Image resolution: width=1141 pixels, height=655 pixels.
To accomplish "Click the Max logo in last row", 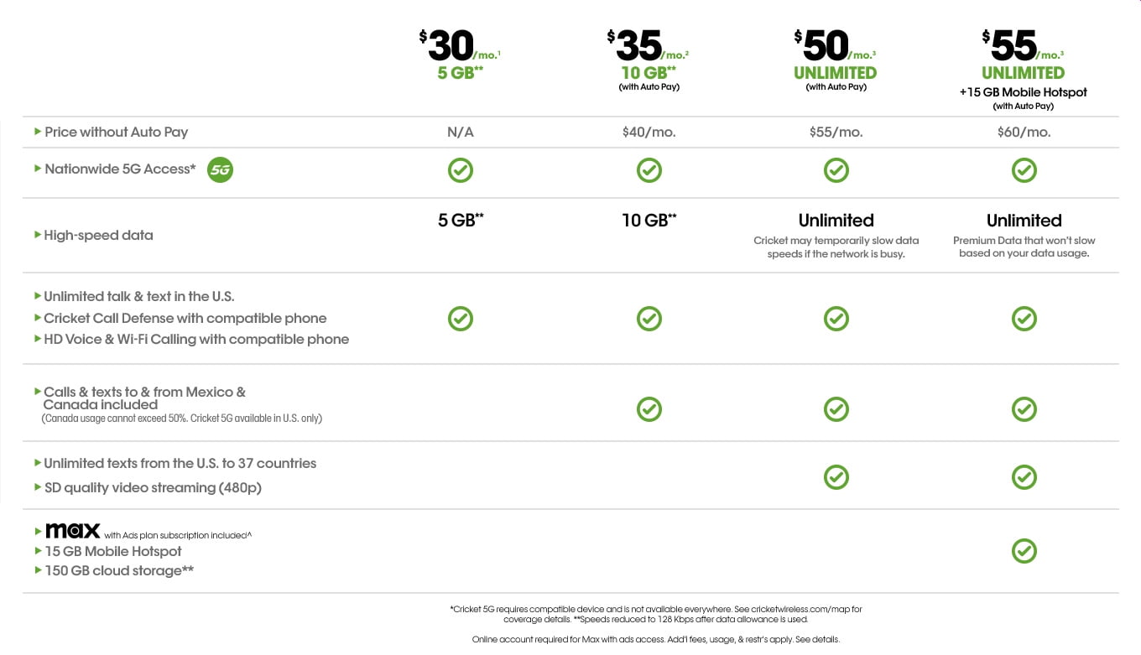I will pos(72,531).
